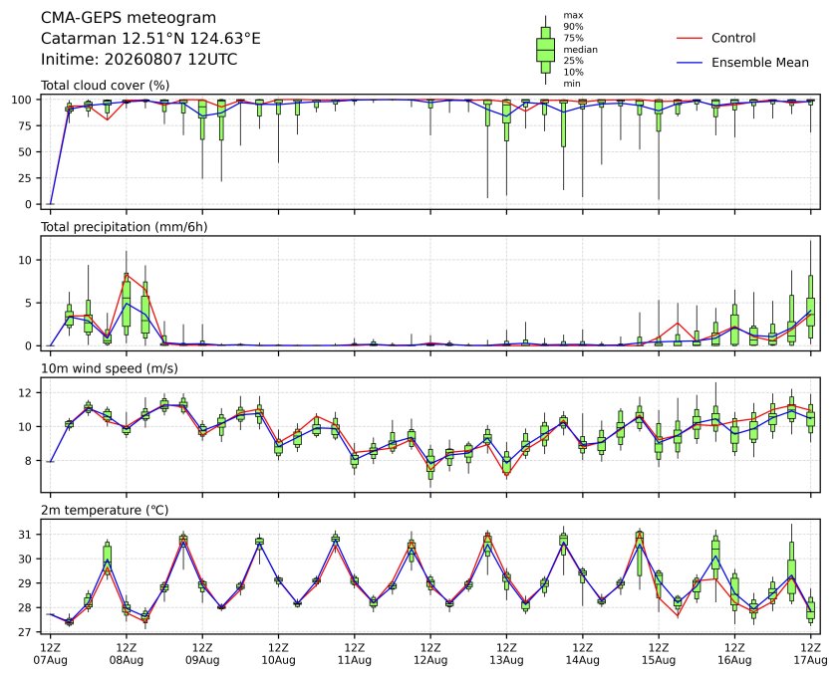
Task: Click cloud cover axis tick '25'
Action: (26, 178)
